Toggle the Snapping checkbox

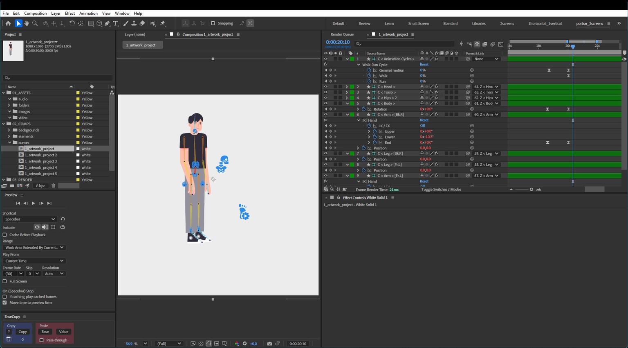[213, 23]
